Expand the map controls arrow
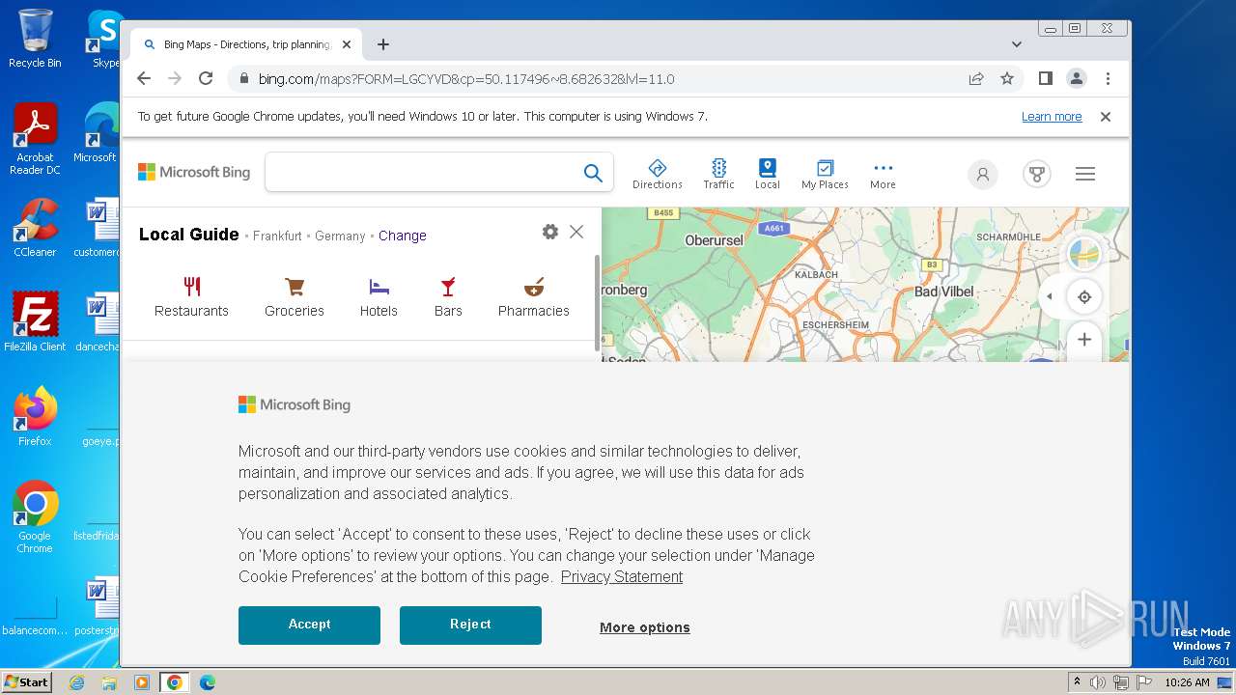 [1049, 296]
